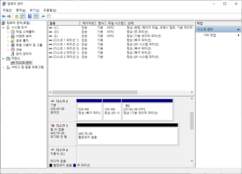Select the 100 MB EFI partition block
This screenshot has width=242, height=174.
(112, 110)
